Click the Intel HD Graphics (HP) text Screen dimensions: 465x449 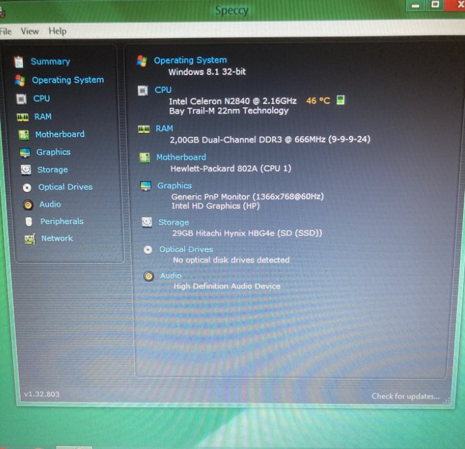pyautogui.click(x=216, y=206)
